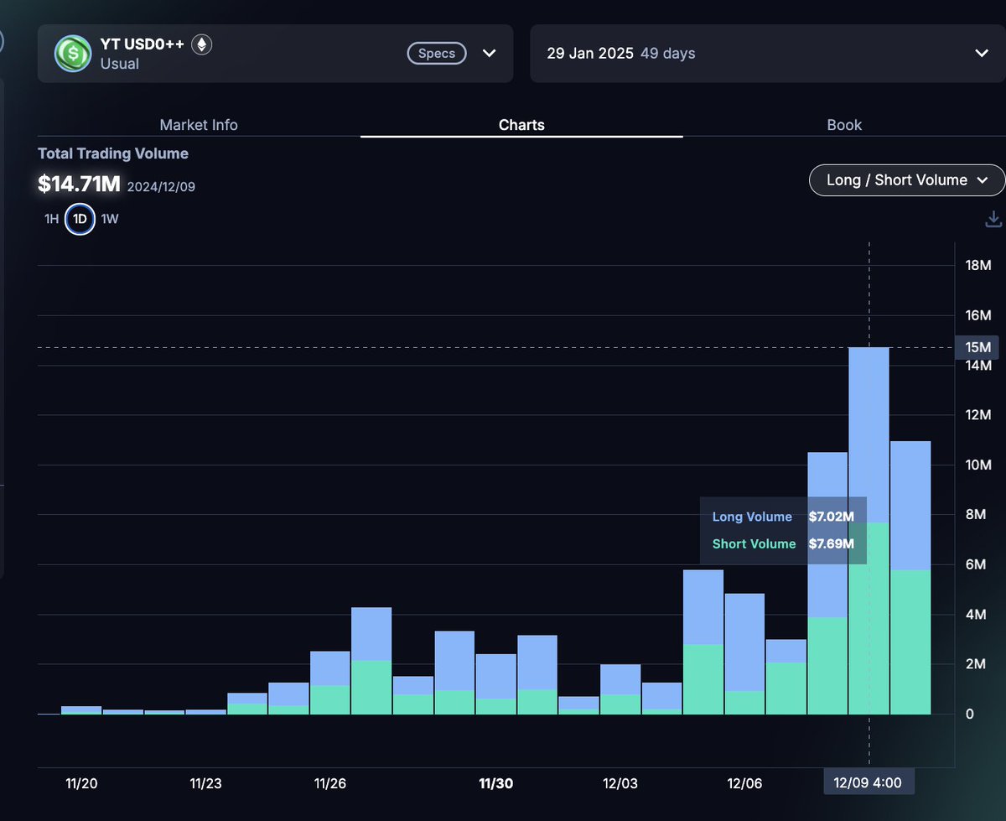Click the 12/03 x-axis label

(620, 783)
